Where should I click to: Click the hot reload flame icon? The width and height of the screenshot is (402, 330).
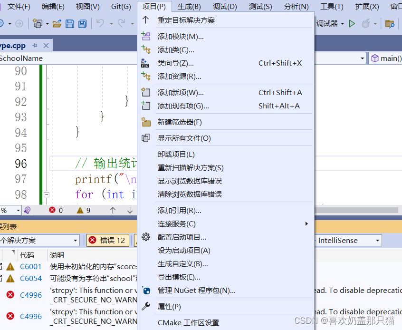[366, 24]
